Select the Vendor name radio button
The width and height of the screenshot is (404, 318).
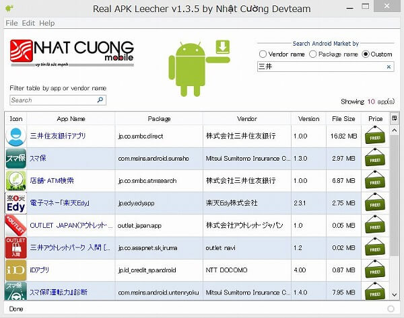pos(263,54)
